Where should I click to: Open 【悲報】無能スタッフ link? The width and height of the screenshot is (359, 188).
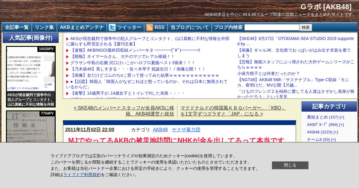click(296, 64)
